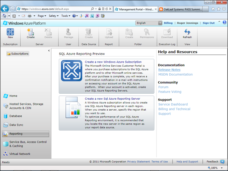Screen dimensions: 228x171
Task: Click the Print toolbar icon
Action: point(30,16)
